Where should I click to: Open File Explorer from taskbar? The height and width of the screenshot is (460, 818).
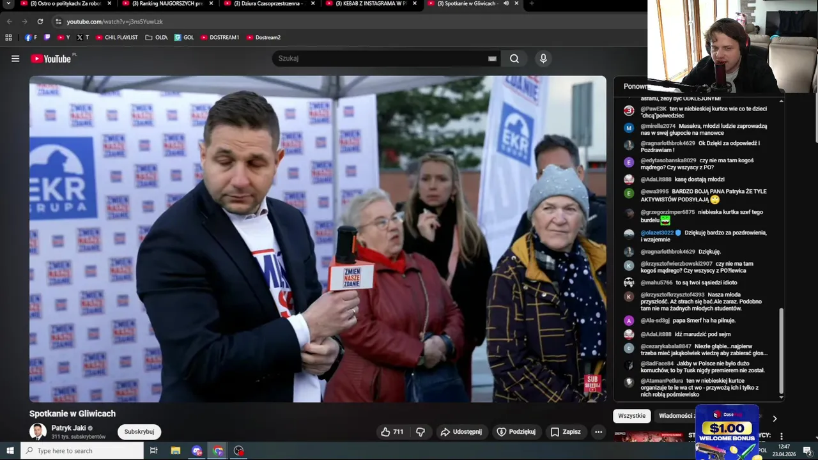pos(176,451)
